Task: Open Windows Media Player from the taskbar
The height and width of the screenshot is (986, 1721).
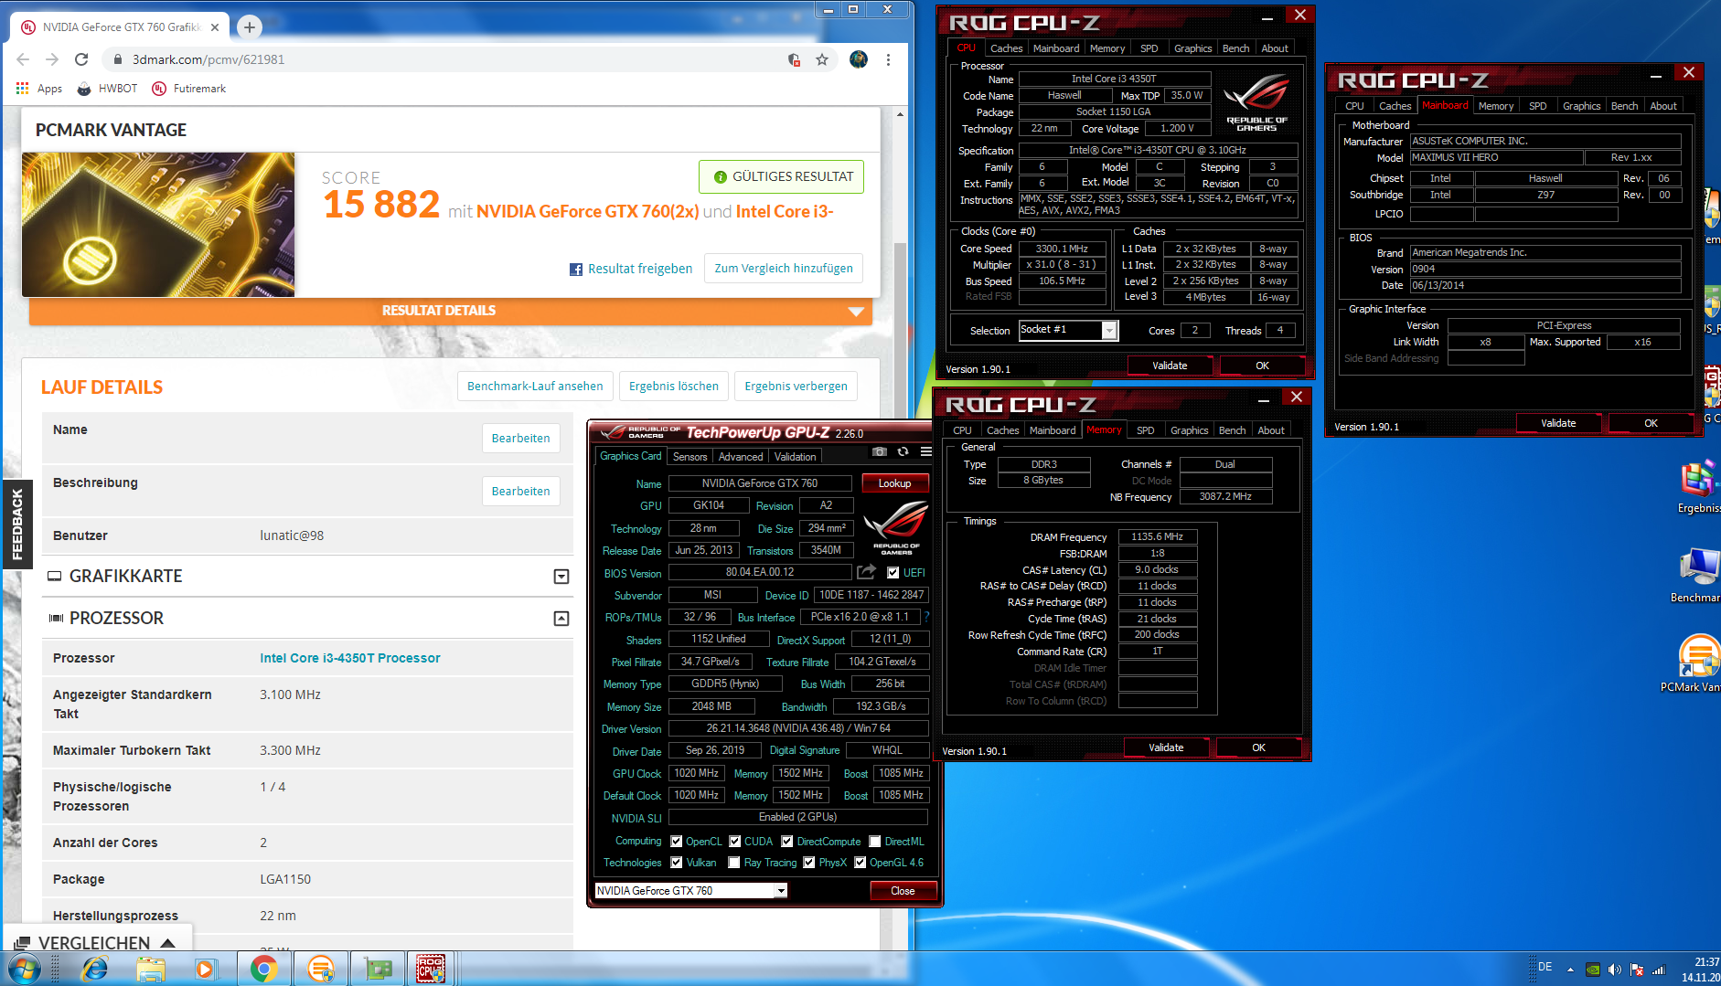Action: coord(206,969)
